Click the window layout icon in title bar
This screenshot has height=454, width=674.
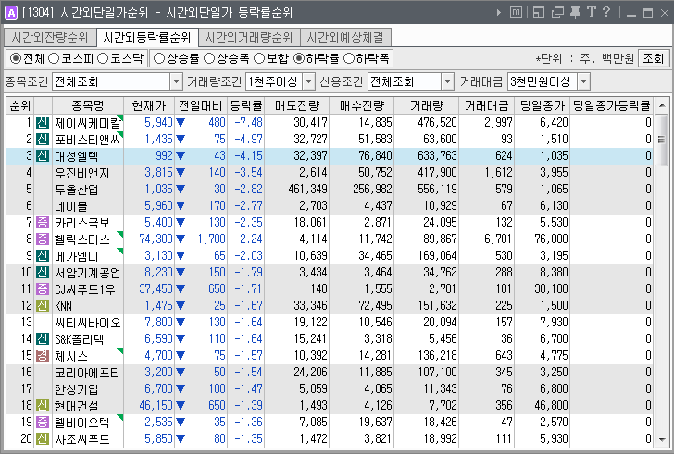539,12
